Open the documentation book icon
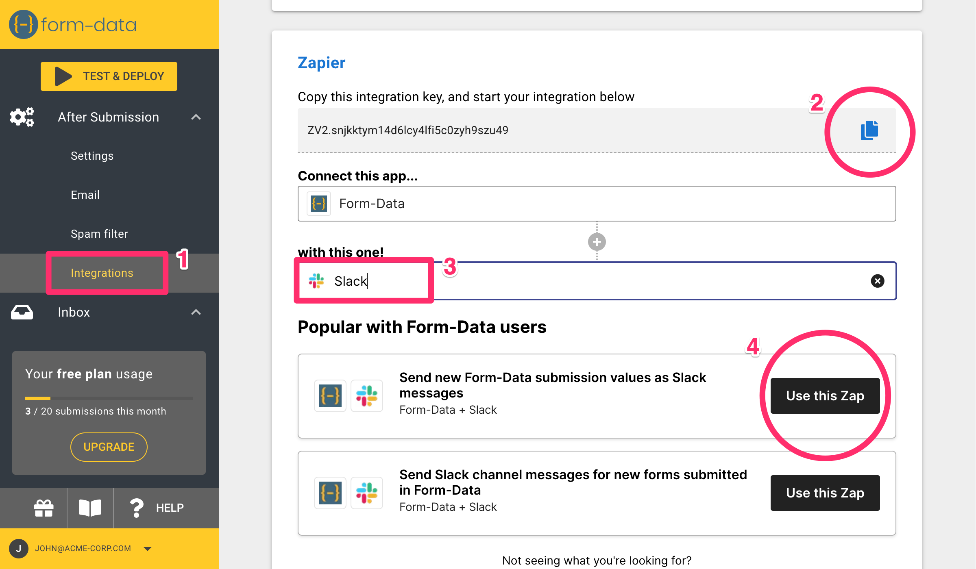 (90, 508)
